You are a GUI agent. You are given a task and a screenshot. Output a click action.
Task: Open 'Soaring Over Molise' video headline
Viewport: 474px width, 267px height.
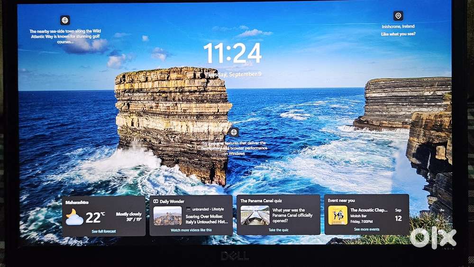(x=207, y=219)
